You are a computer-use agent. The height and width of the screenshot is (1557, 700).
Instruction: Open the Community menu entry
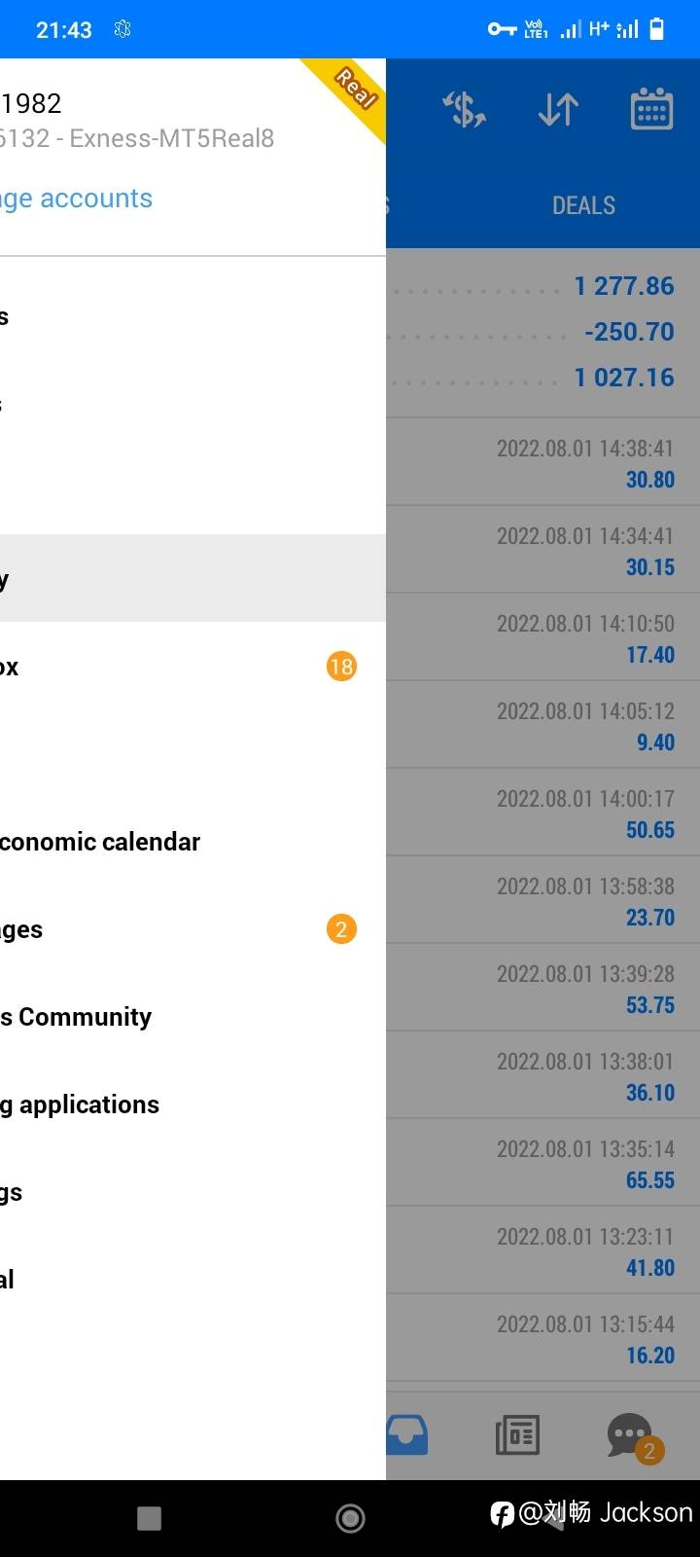tap(78, 1017)
